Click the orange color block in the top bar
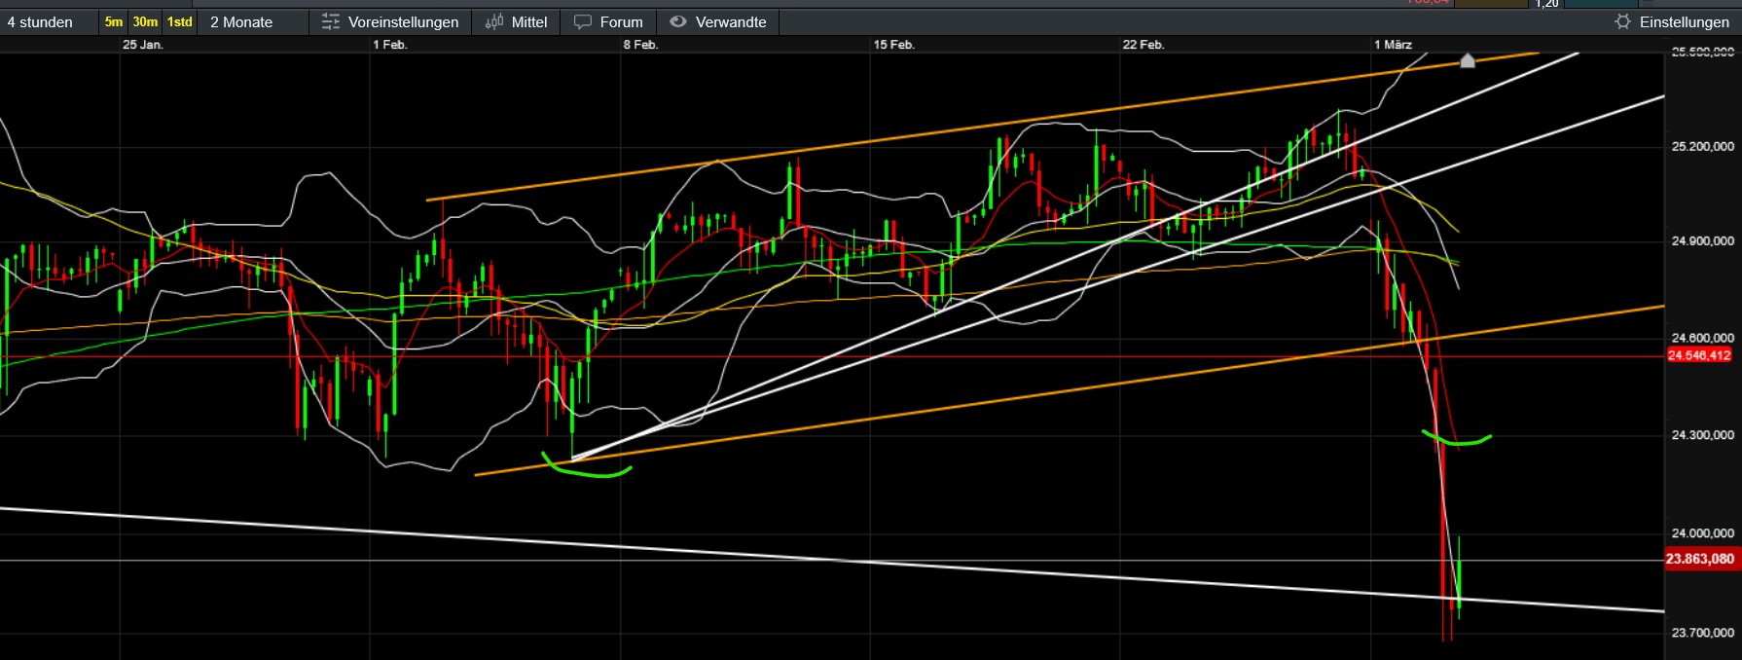Image resolution: width=1742 pixels, height=660 pixels. (1490, 3)
